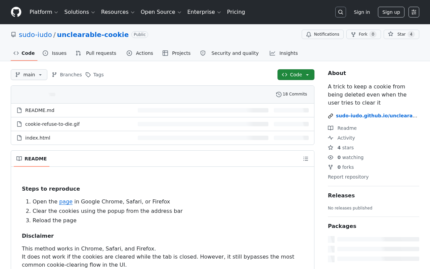Image resolution: width=430 pixels, height=269 pixels.
Task: Click the star icon in the Star button
Action: pos(391,34)
